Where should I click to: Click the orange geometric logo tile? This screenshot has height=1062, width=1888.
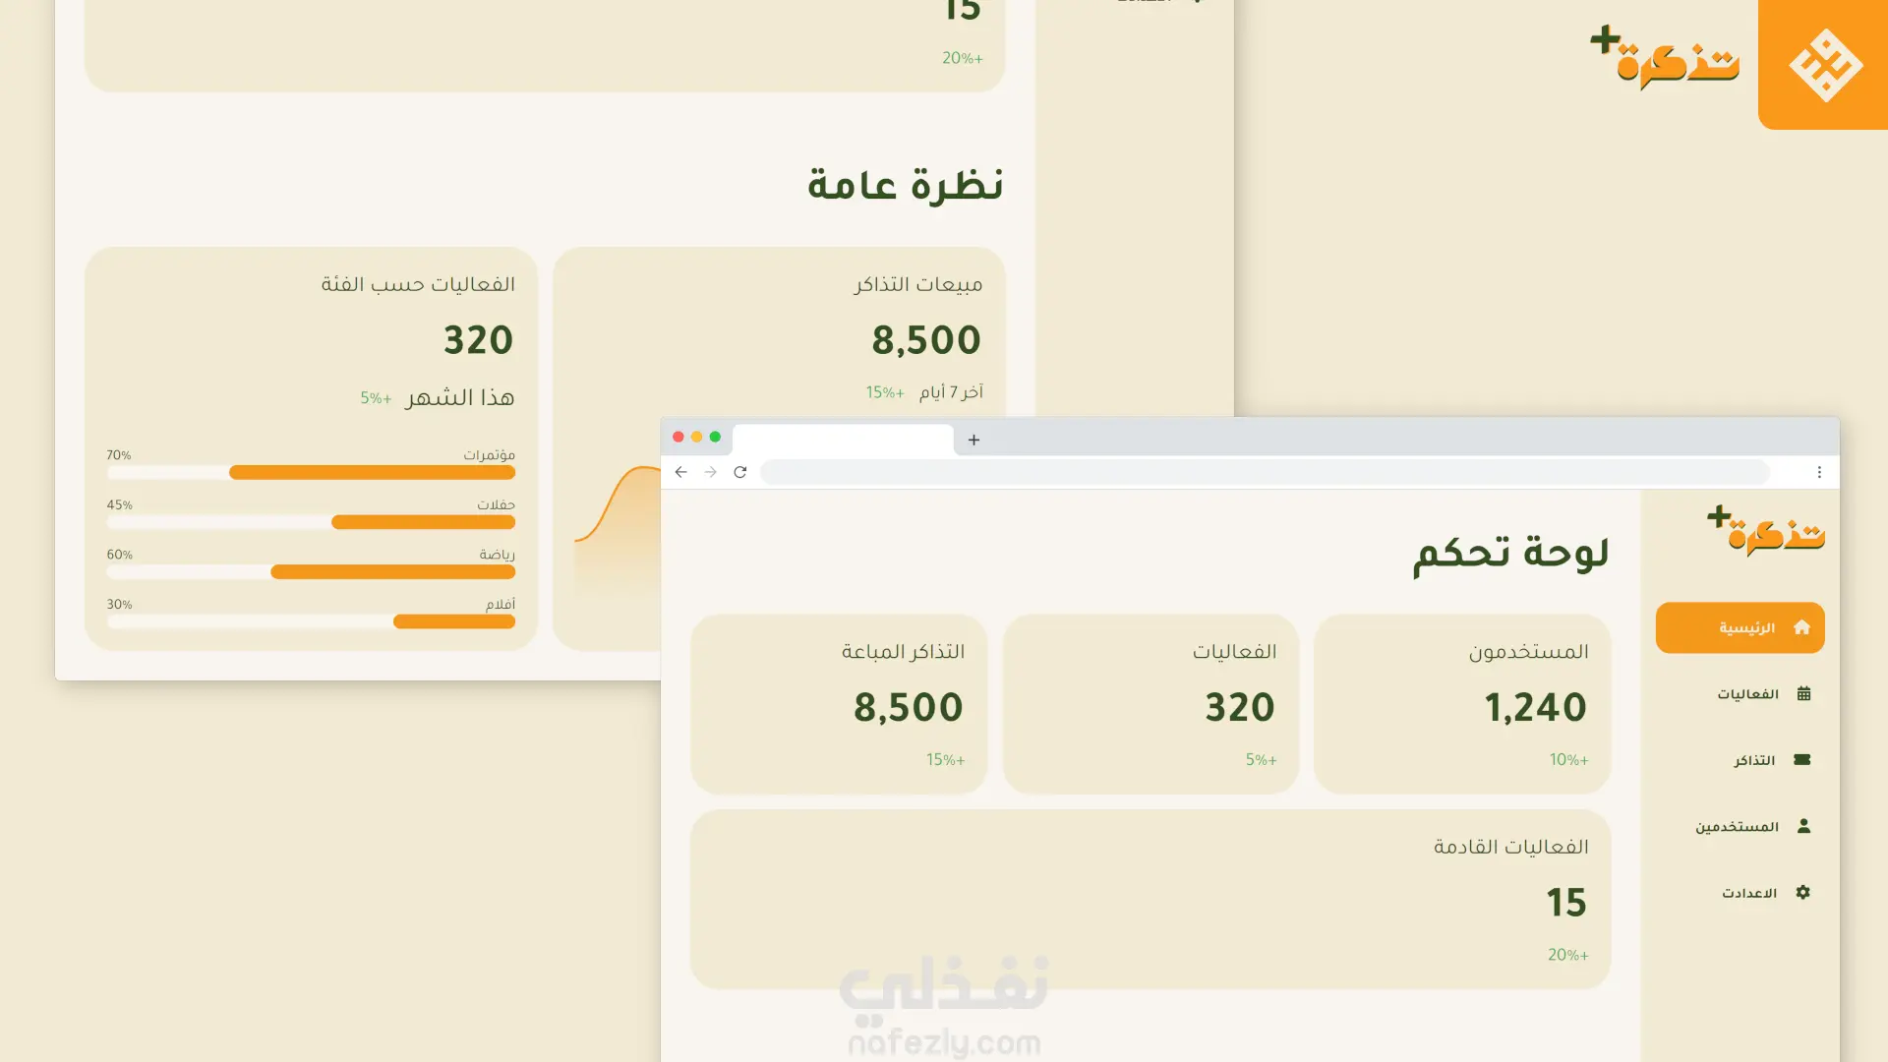click(x=1824, y=65)
